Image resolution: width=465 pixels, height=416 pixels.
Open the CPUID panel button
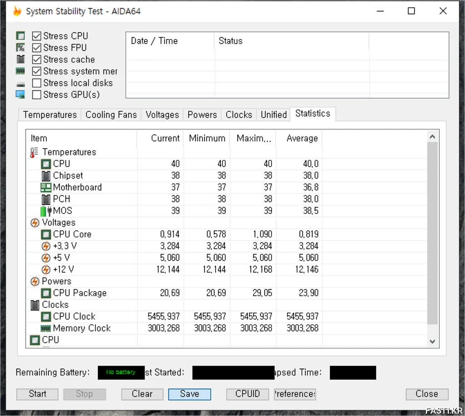(247, 394)
